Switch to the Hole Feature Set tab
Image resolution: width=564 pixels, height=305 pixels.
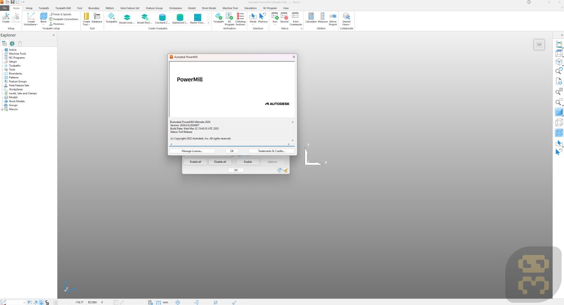click(130, 8)
